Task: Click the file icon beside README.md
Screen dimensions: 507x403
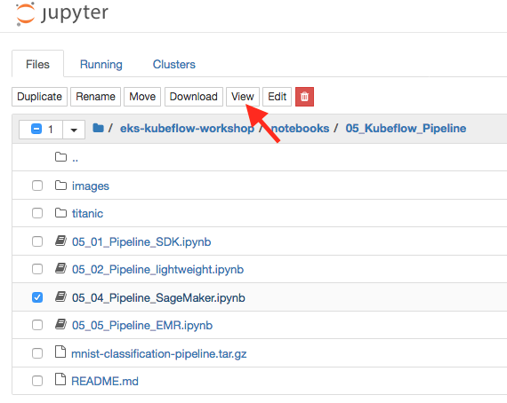Action: [x=60, y=380]
